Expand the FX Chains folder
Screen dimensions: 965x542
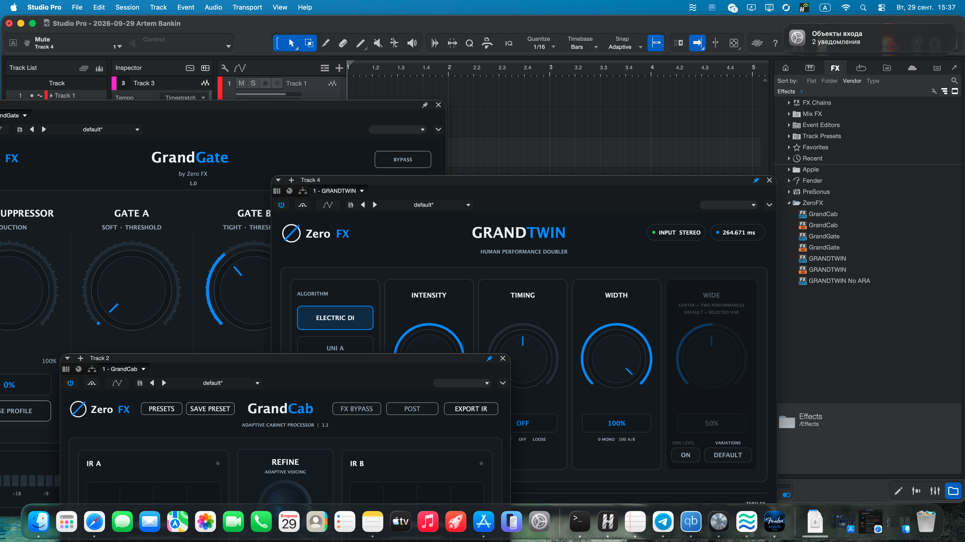click(x=789, y=103)
